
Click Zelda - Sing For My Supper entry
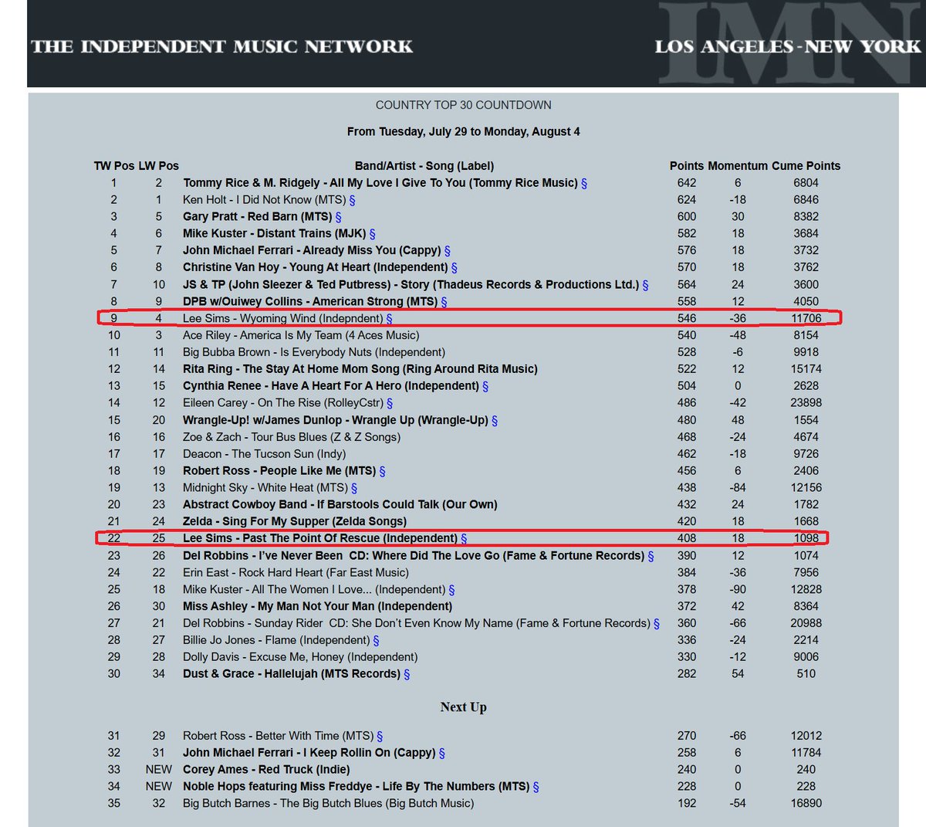295,522
